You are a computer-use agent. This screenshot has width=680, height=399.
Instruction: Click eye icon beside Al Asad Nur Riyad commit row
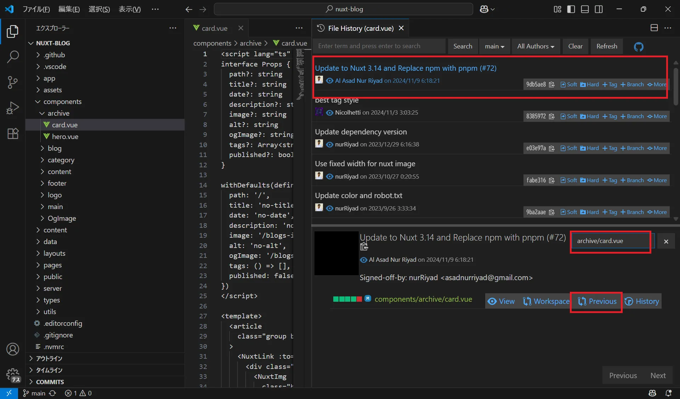point(329,81)
